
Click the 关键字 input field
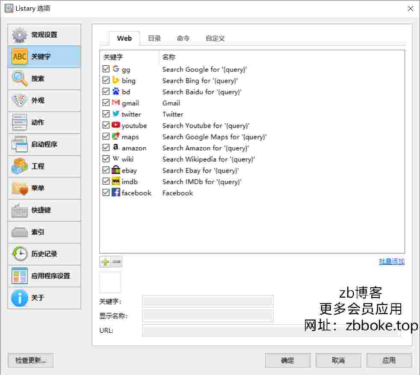tap(208, 301)
